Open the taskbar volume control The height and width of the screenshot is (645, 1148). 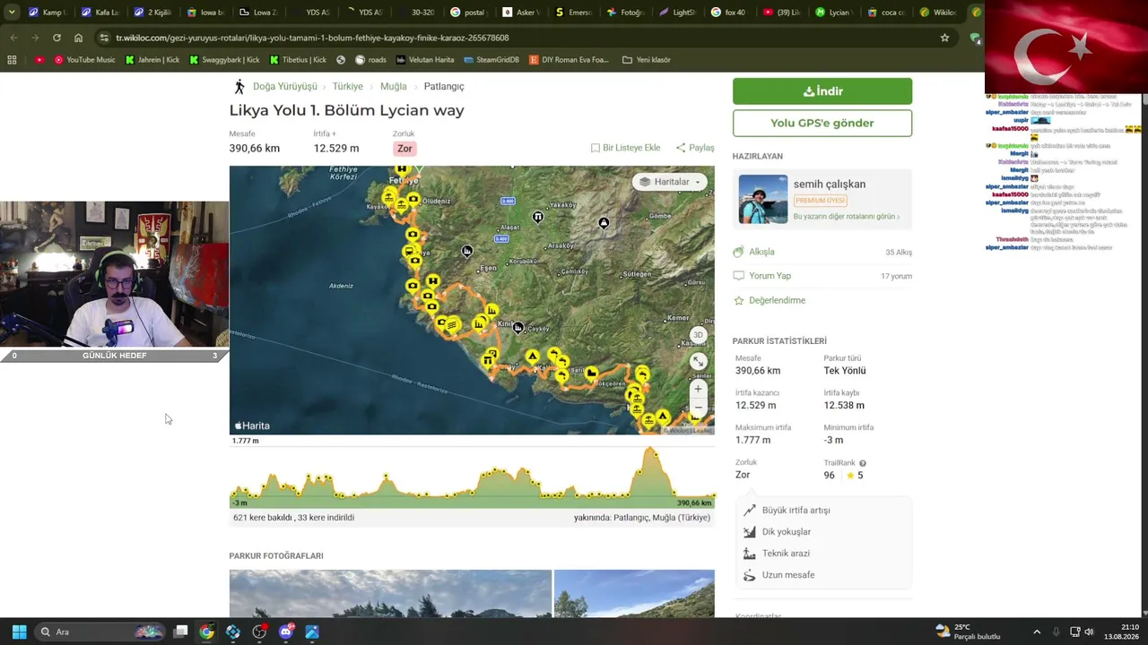1089,632
